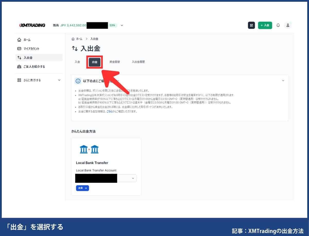The image size is (309, 236).
Task: Collapse the notice panel chevron
Action: (283, 80)
